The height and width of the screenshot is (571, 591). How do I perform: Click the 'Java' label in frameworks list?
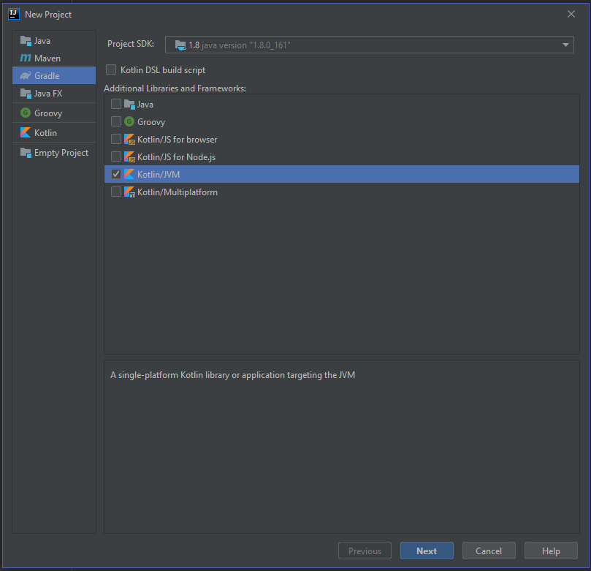coord(145,105)
